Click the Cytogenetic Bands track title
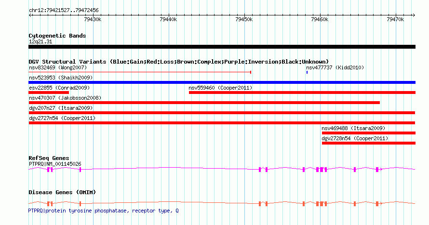 57,36
